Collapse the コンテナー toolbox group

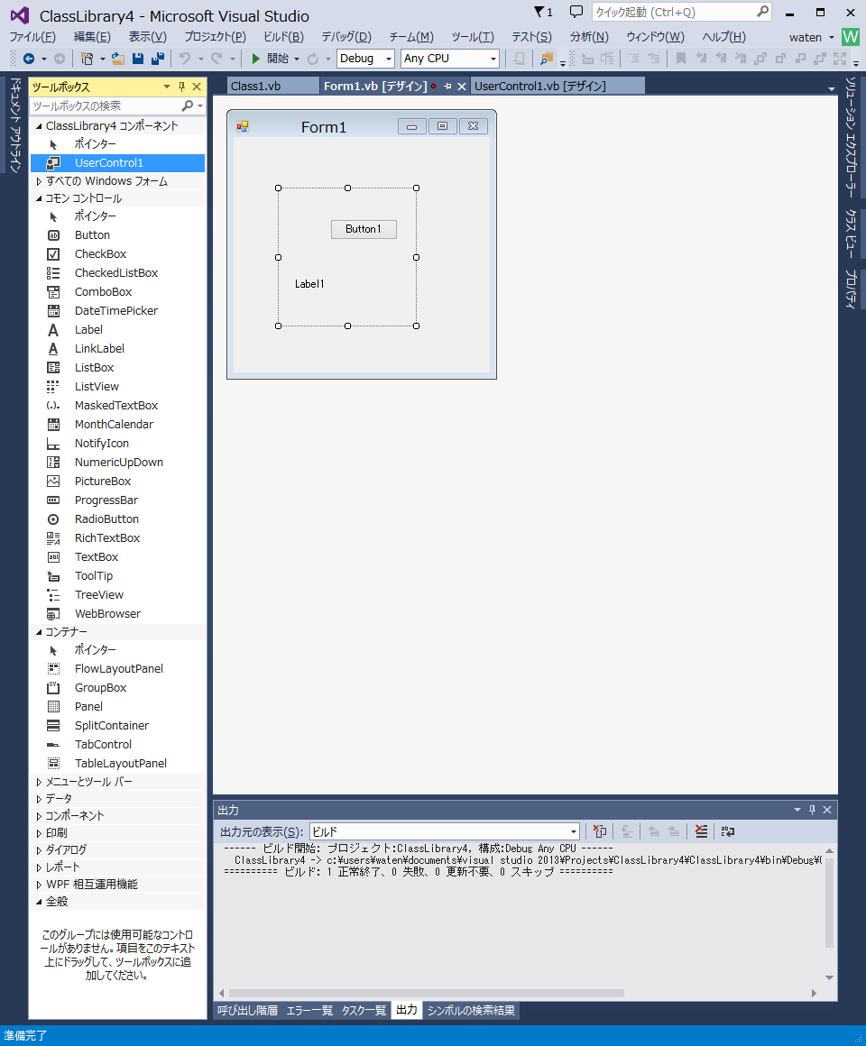[x=39, y=632]
